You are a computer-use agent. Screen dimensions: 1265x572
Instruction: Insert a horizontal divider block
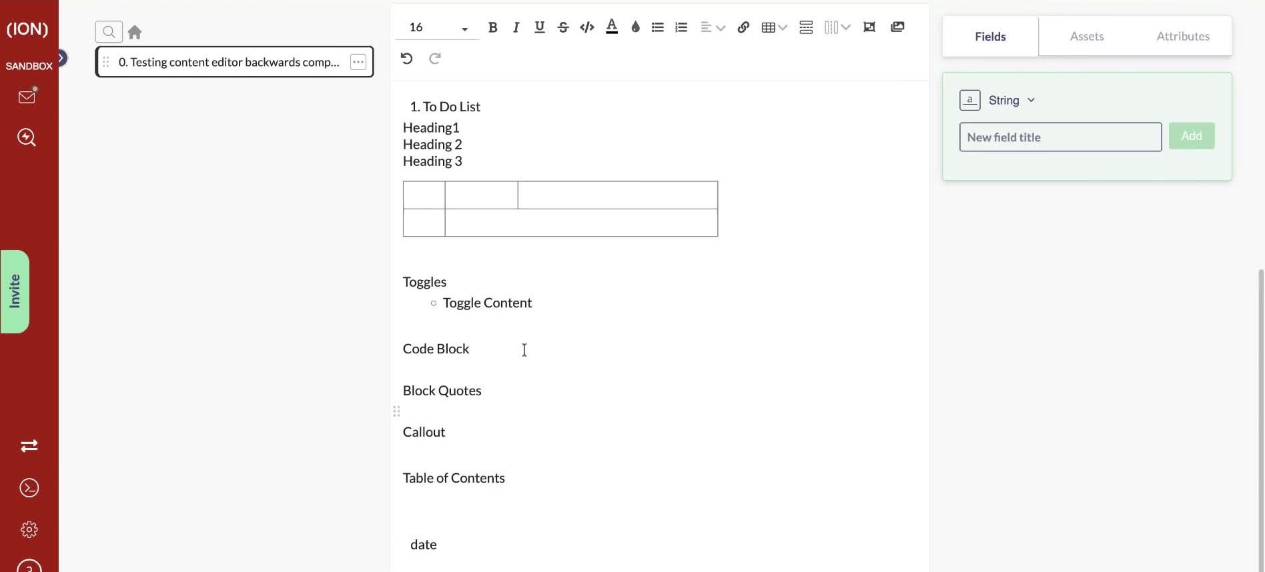coord(806,27)
